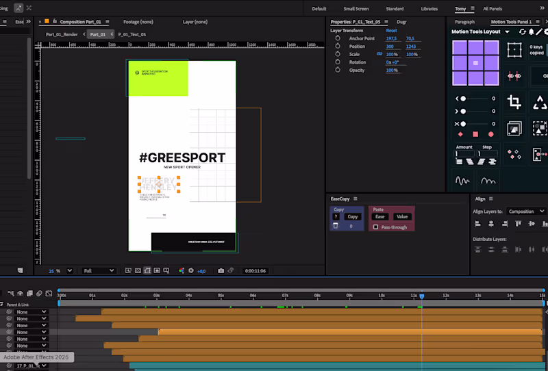Select the pink square keyframe shape
This screenshot has height=371, width=548.
(x=475, y=134)
